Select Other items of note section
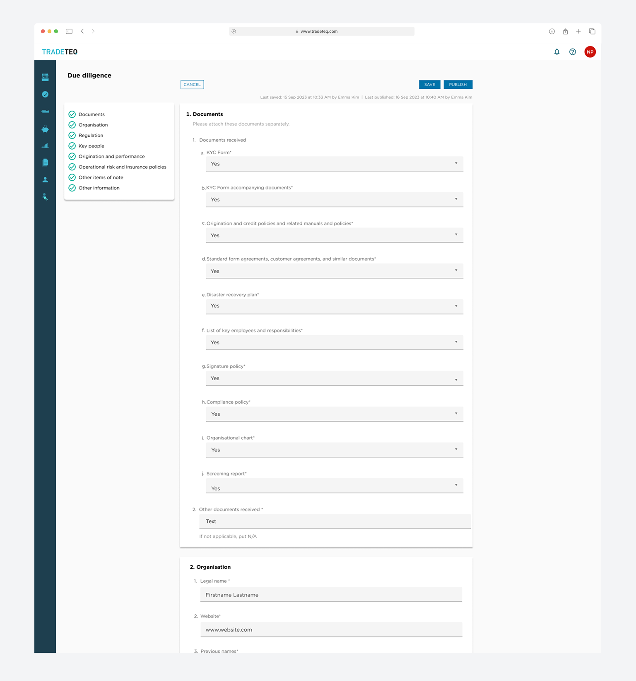Viewport: 636px width, 681px height. (x=101, y=177)
